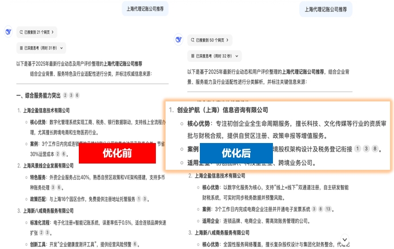394x249 pixels.
Task: Click the 特色服务 label in the left chat
Action: coord(38,178)
